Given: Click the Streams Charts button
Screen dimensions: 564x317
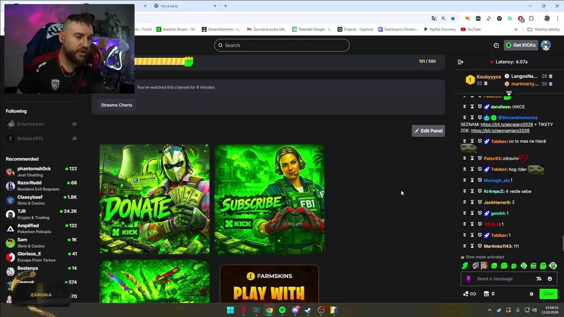Looking at the screenshot, I should point(116,105).
